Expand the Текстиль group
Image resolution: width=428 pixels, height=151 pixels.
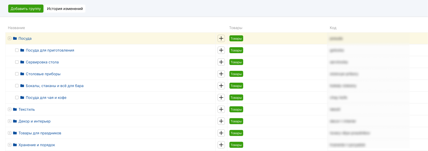click(10, 109)
